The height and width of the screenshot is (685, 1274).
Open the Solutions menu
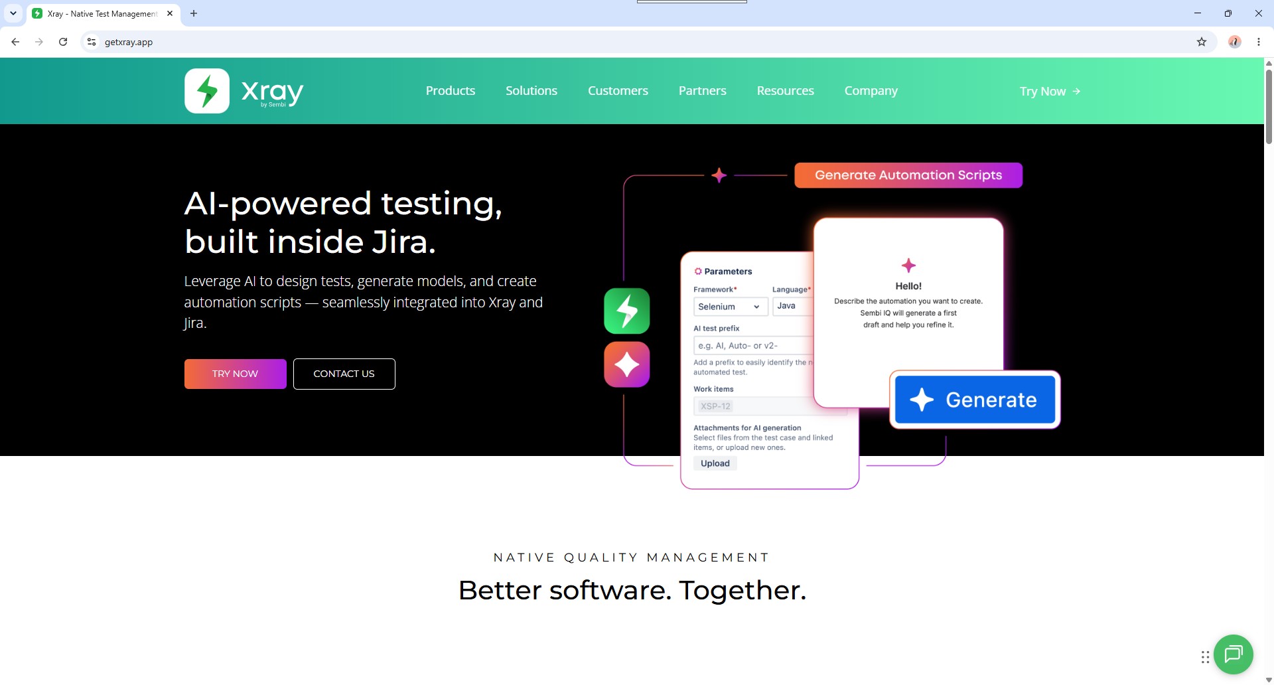pos(531,91)
